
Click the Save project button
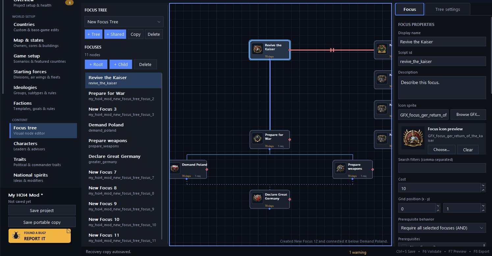(42, 210)
